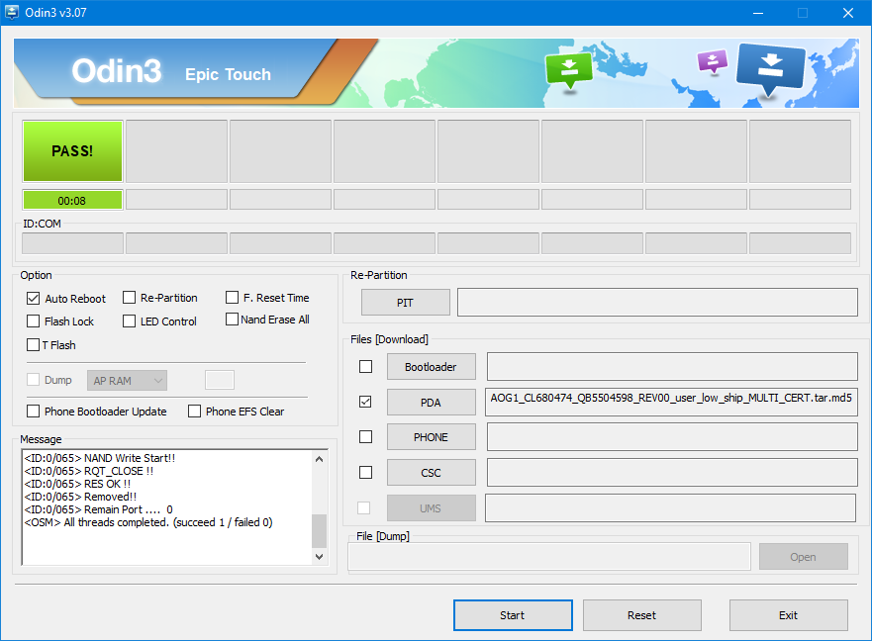Open the AP RAM dropdown
This screenshot has width=872, height=641.
(x=127, y=380)
